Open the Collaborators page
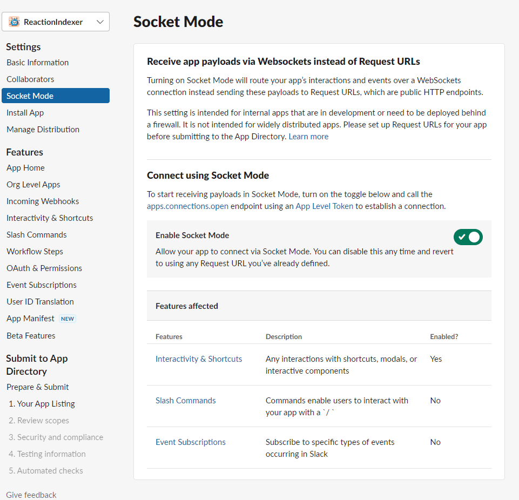 click(30, 79)
